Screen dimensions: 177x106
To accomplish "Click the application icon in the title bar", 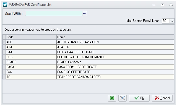I will click(5, 5).
